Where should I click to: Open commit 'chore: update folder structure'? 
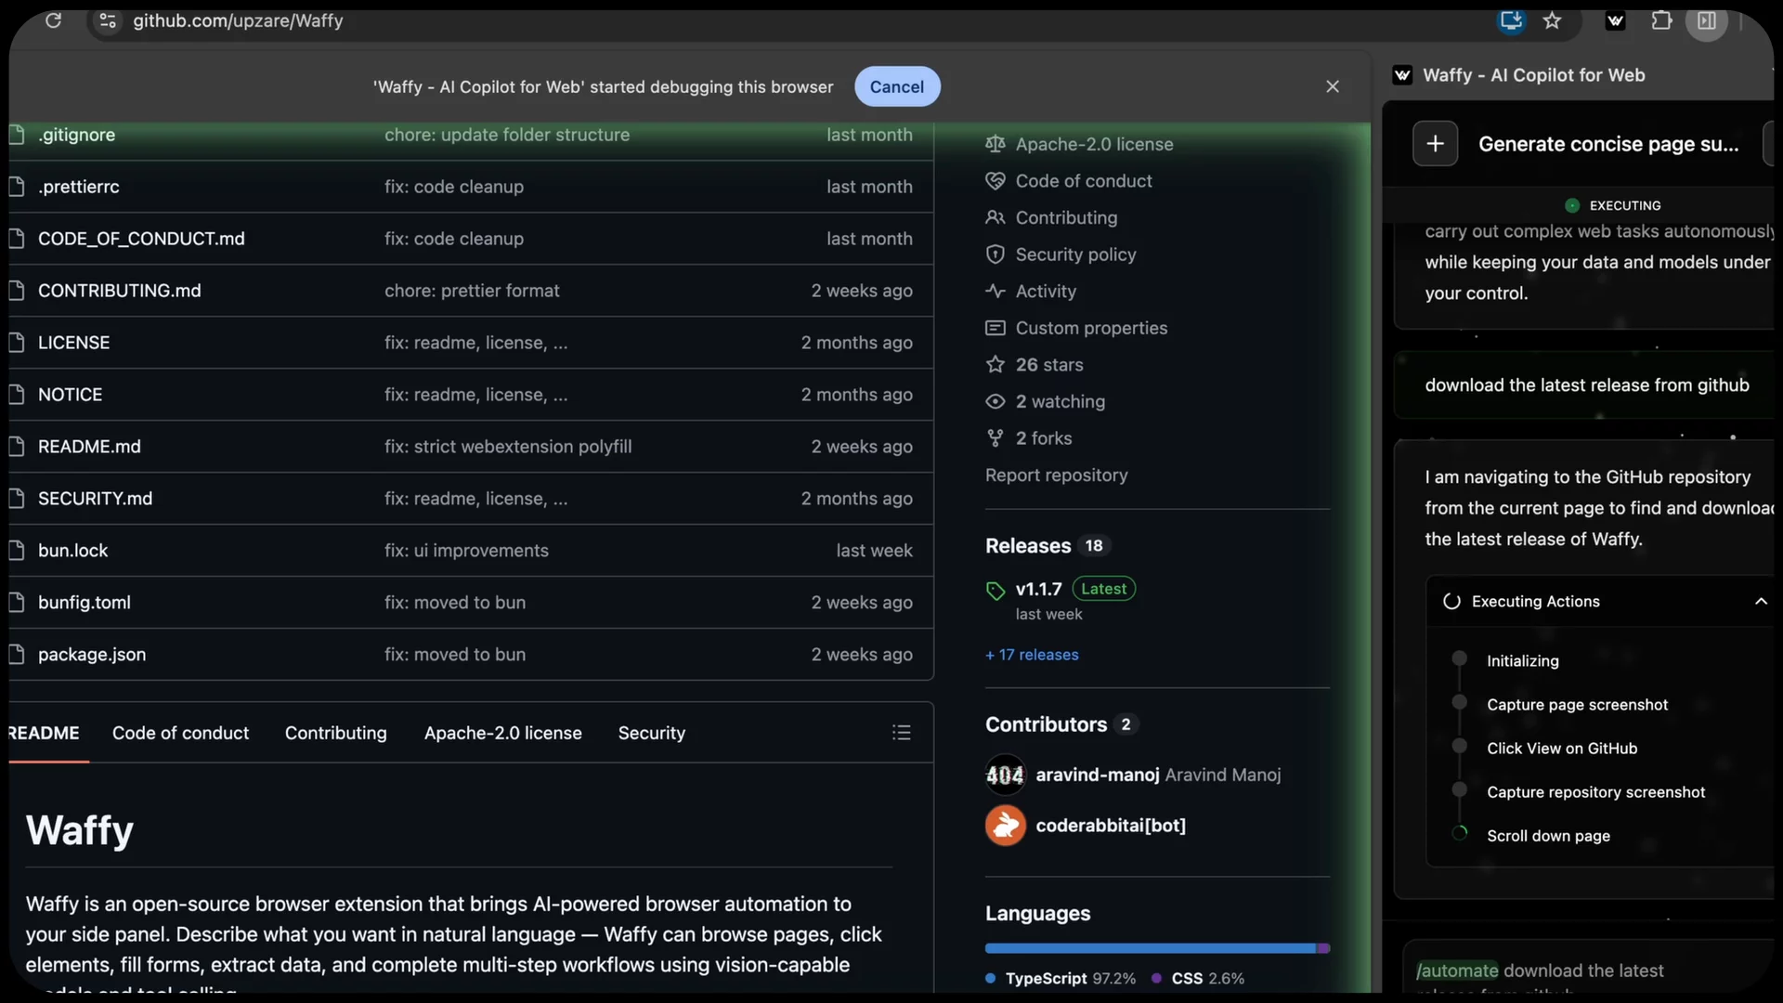tap(507, 135)
